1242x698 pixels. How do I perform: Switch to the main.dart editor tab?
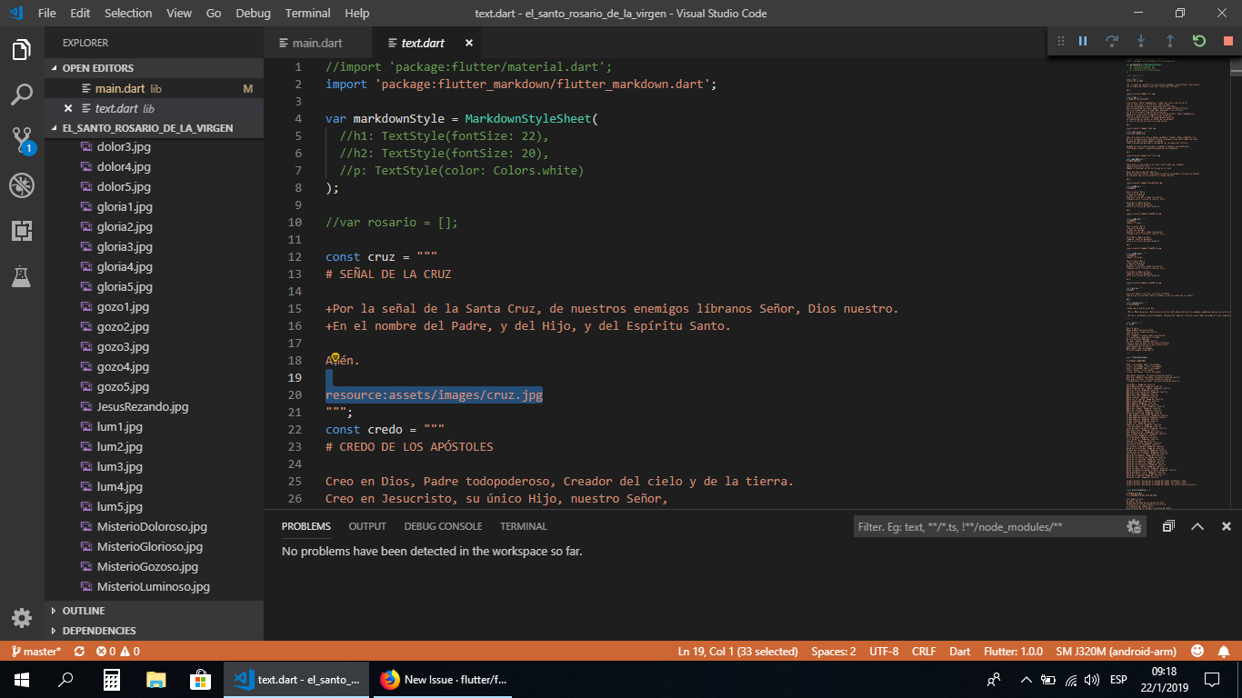coord(316,43)
